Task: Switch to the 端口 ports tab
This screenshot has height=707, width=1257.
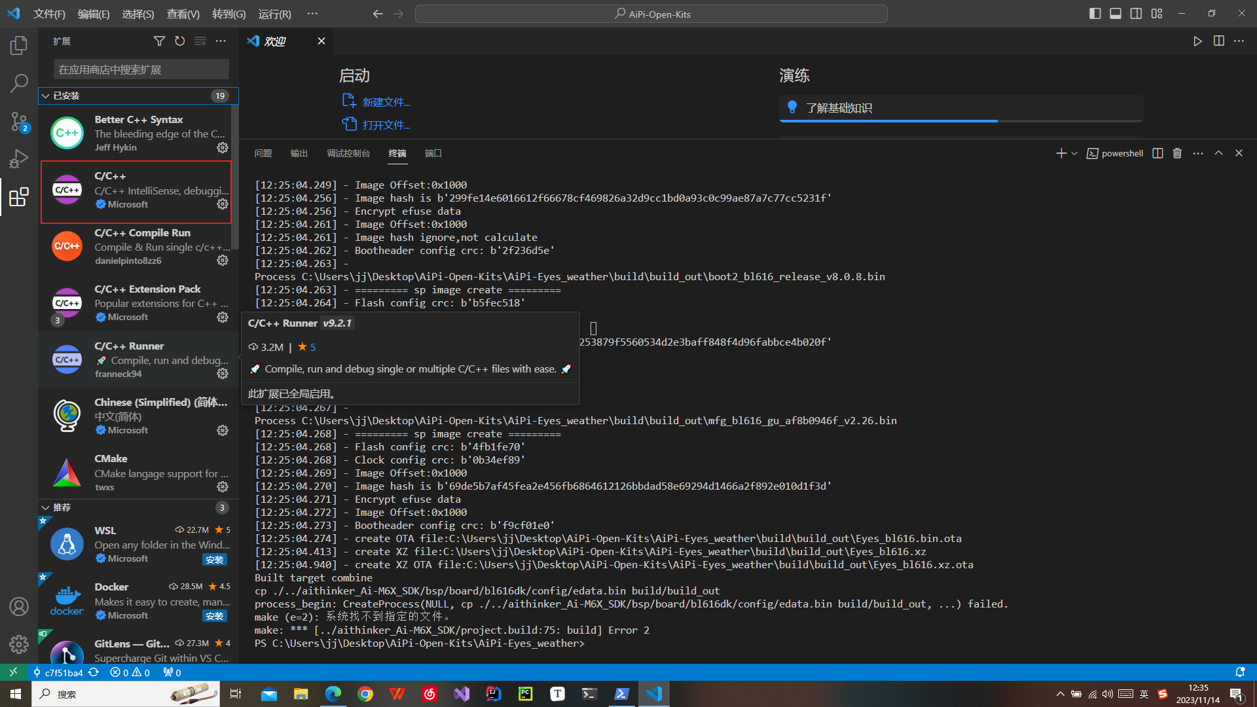Action: 433,153
